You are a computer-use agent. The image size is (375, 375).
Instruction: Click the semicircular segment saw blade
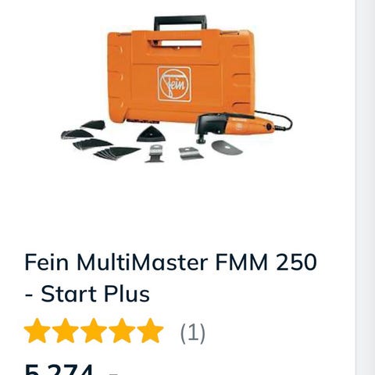[227, 148]
